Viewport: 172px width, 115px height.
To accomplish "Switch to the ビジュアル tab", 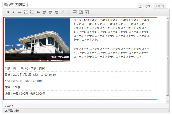I will point(145,6).
